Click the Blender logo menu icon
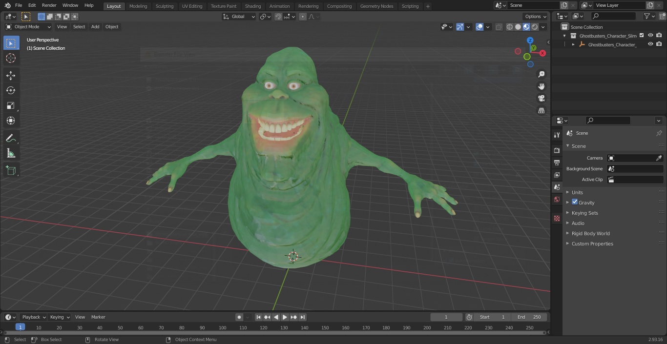The image size is (667, 344). pyautogui.click(x=7, y=5)
